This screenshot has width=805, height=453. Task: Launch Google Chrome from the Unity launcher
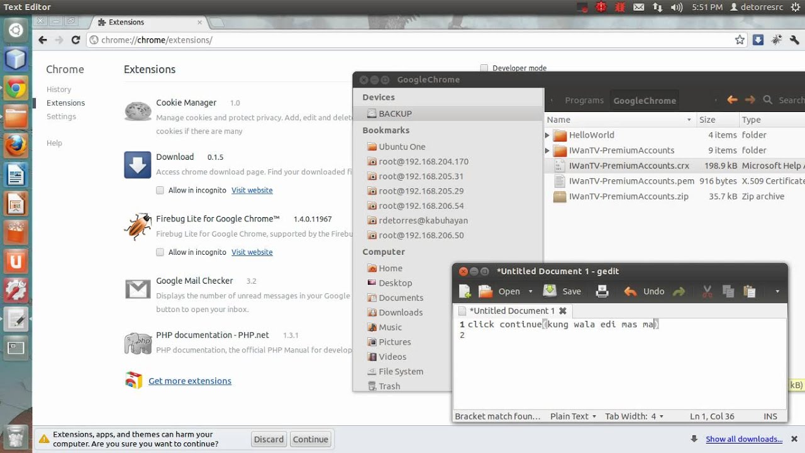(16, 89)
